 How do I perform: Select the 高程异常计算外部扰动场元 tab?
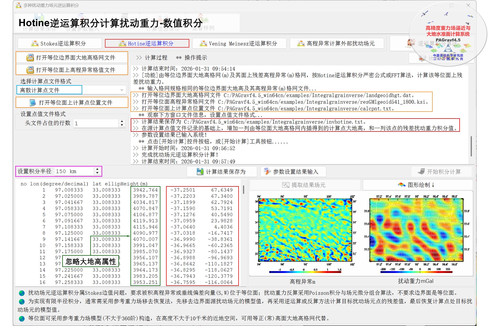[337, 43]
